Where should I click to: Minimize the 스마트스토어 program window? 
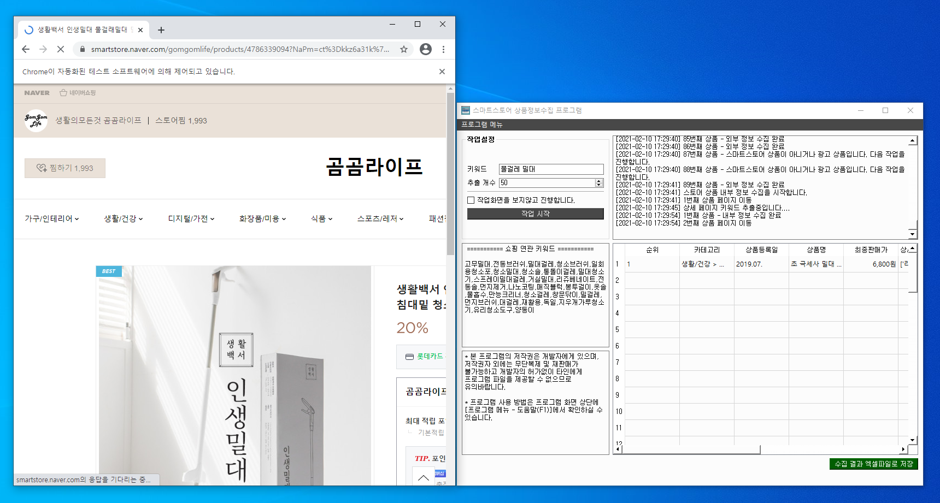[x=861, y=110]
